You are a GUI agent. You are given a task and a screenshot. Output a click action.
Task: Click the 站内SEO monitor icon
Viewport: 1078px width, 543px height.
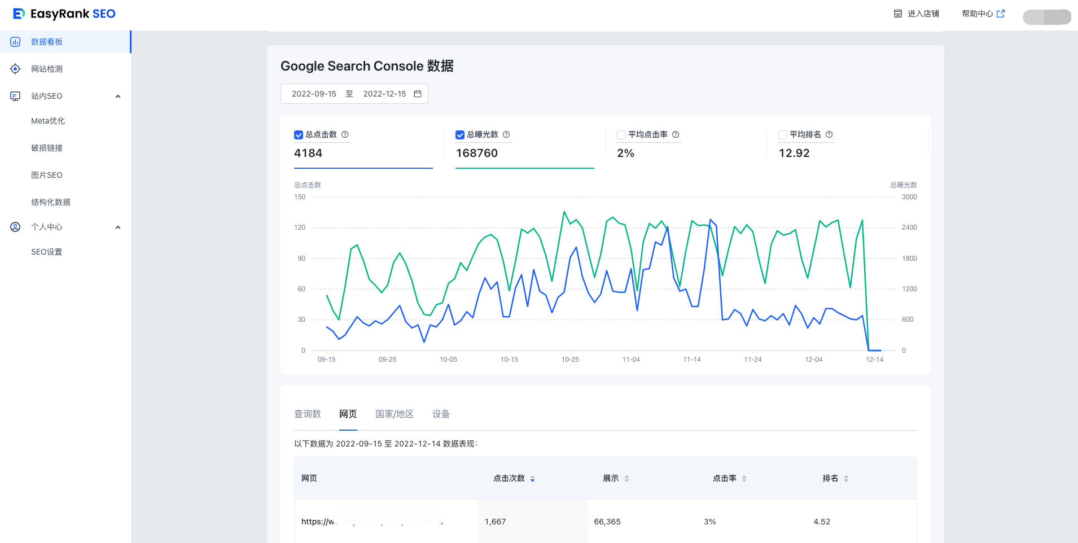coord(15,96)
